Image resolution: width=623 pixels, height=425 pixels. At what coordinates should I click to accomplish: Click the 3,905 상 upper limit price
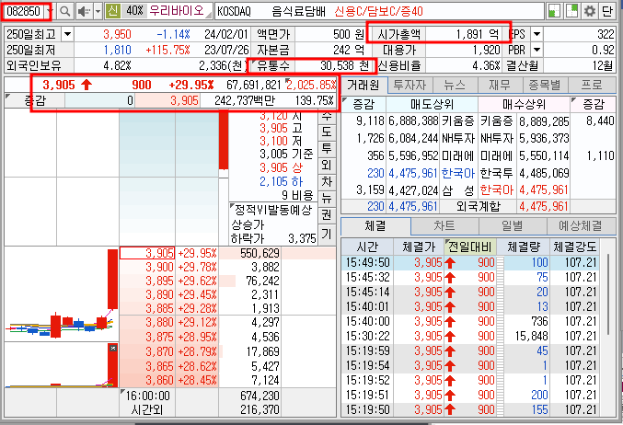coord(282,167)
